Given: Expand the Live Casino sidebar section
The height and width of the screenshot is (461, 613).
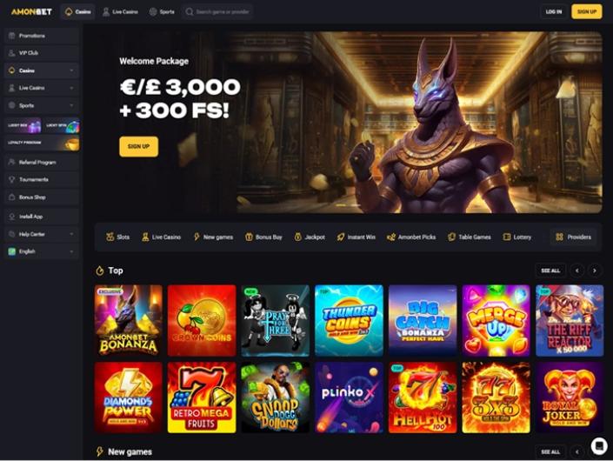Looking at the screenshot, I should 42,88.
